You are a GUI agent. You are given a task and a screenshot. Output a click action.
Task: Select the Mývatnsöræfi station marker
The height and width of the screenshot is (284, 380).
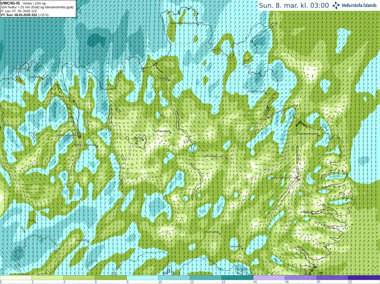coord(170,133)
